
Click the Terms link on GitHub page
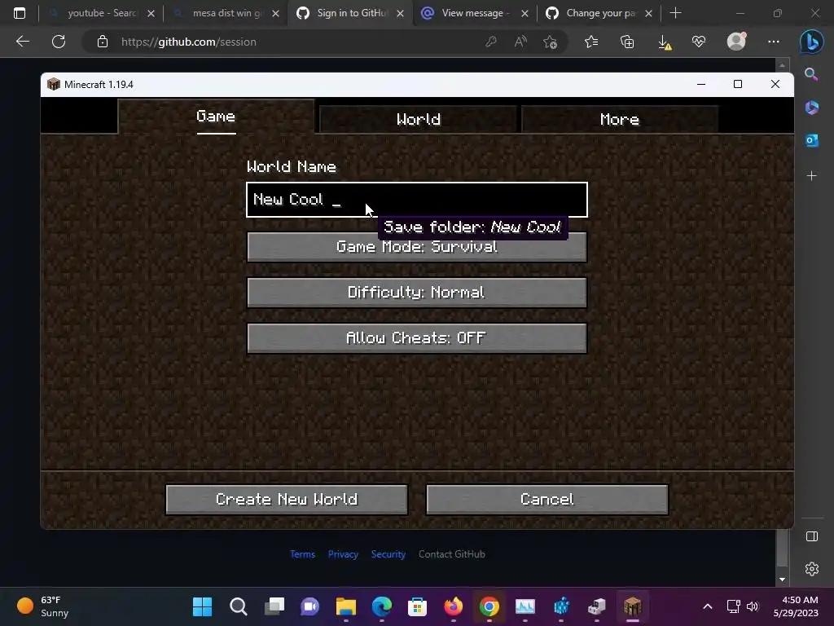coord(303,554)
